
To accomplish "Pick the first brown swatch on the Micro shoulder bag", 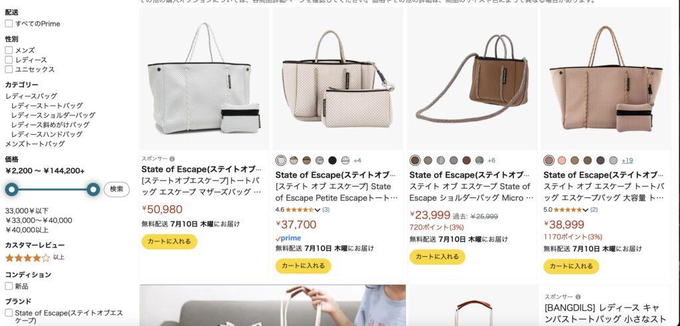I will [415, 161].
